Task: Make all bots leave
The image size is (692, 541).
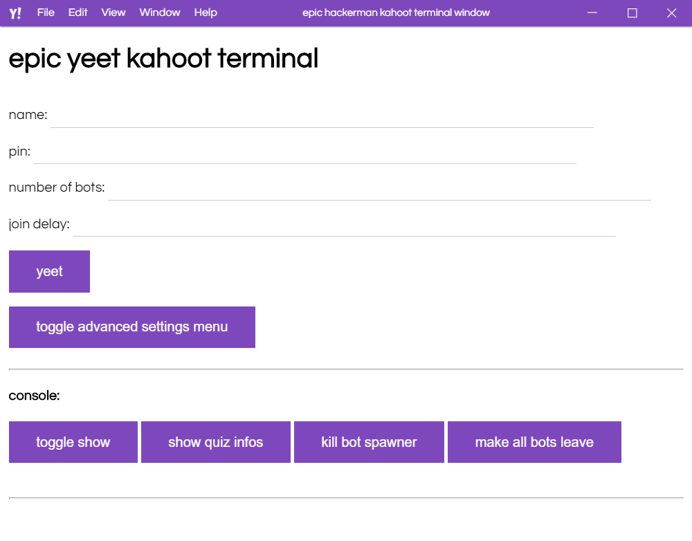Action: (x=534, y=442)
